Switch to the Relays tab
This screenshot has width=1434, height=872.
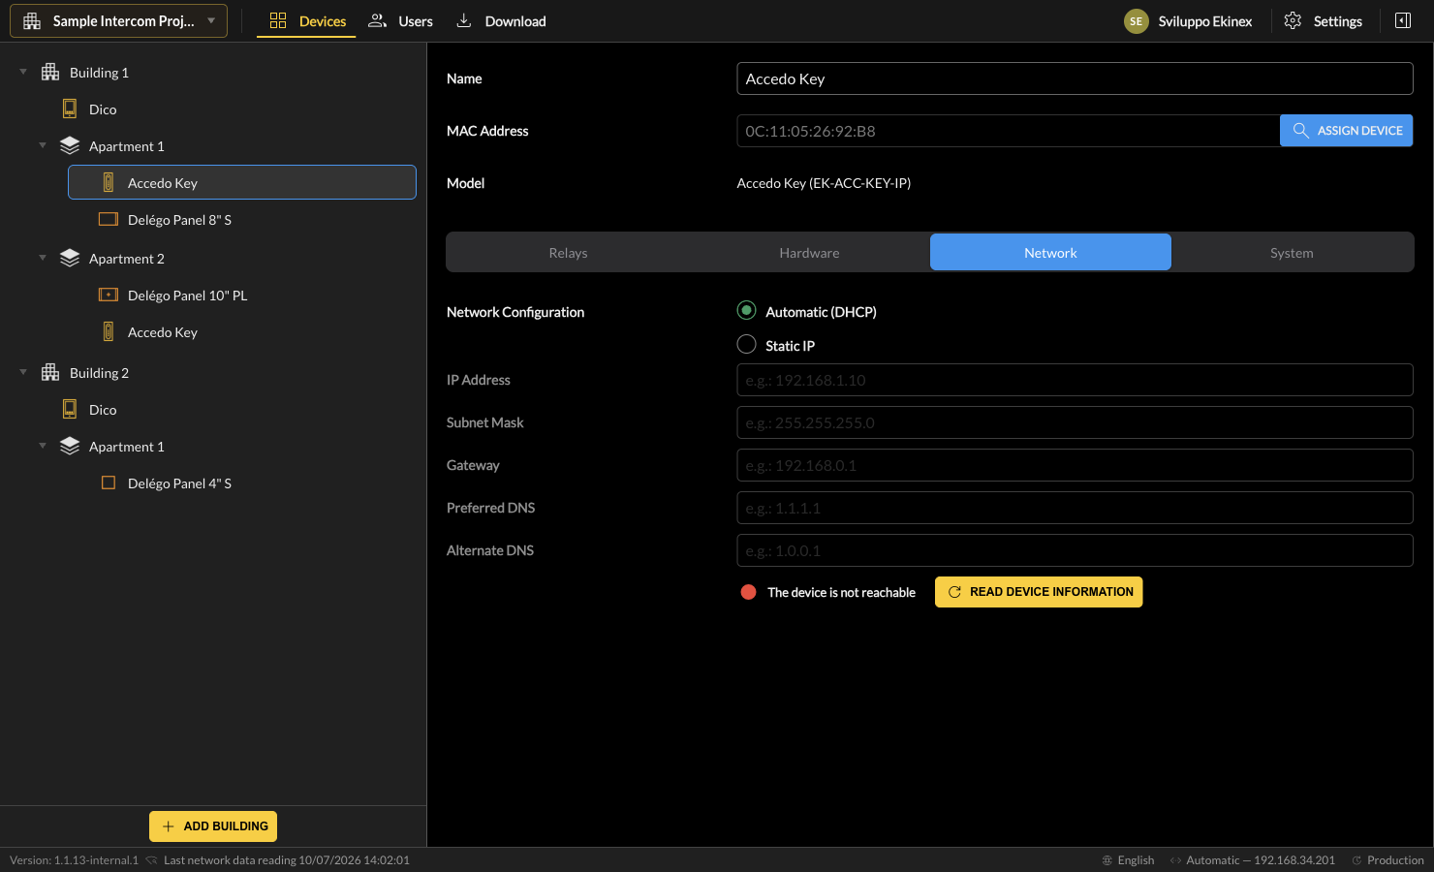pyautogui.click(x=568, y=252)
